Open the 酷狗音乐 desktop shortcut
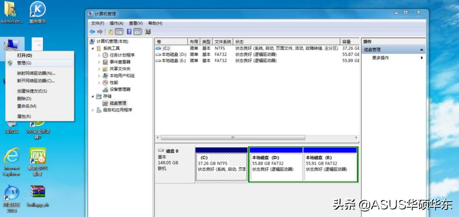Screen dimensions: 459x217 point(38,13)
